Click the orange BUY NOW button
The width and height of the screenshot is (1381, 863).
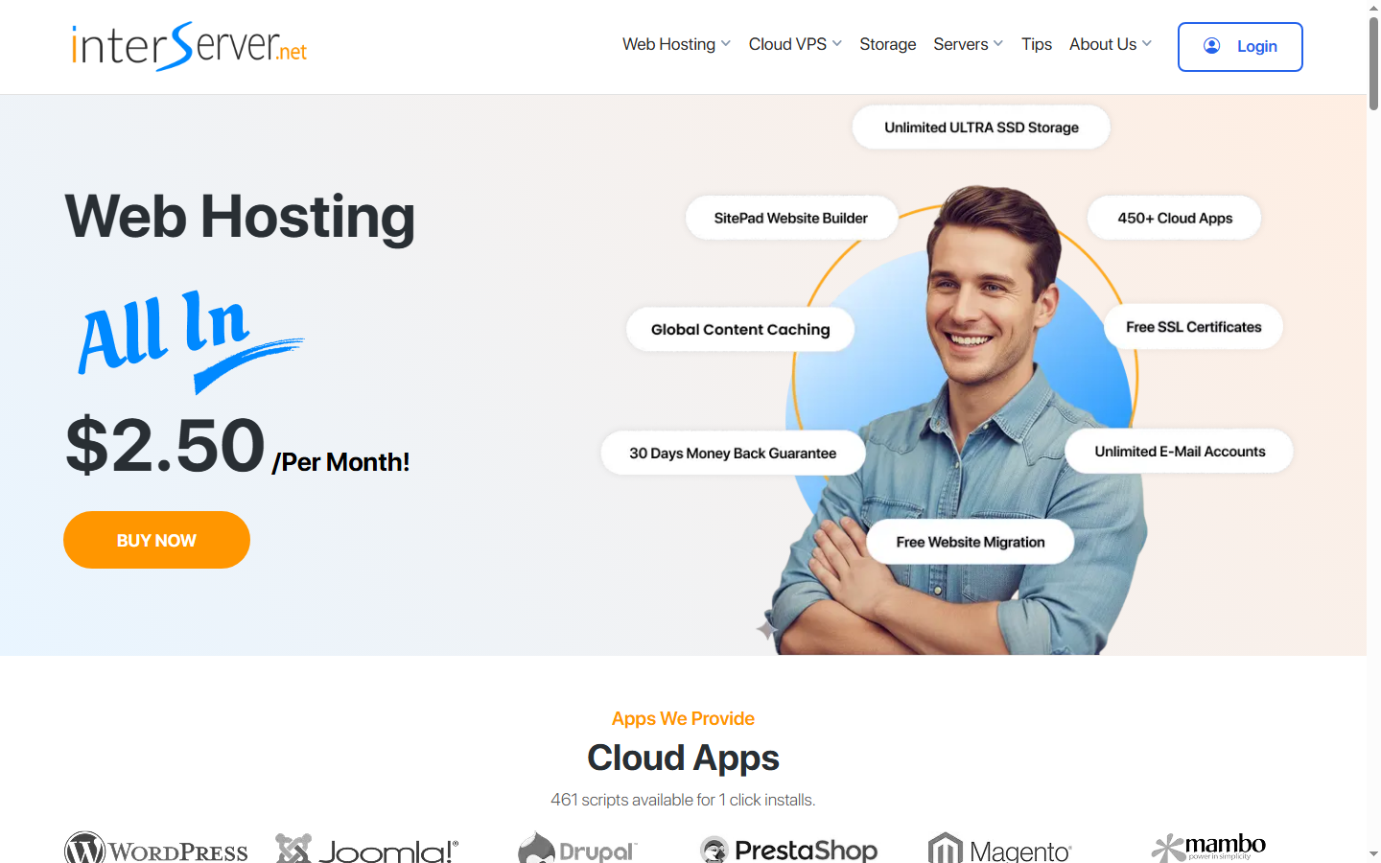point(156,540)
